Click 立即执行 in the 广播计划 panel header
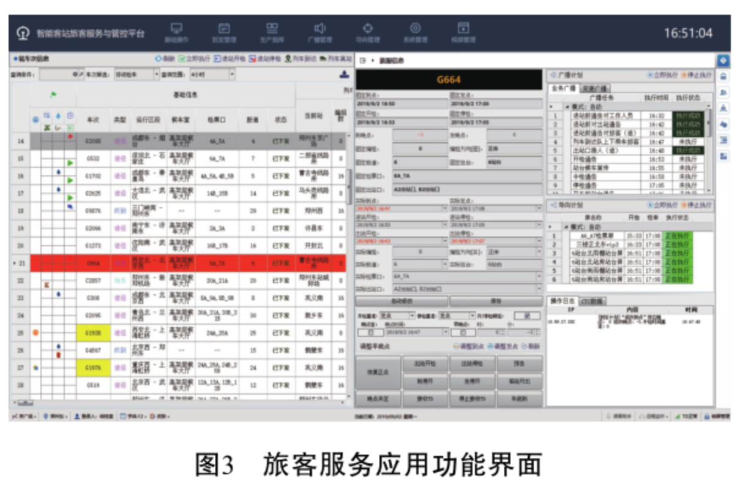Screen dimensions: 740x489 [x=663, y=75]
